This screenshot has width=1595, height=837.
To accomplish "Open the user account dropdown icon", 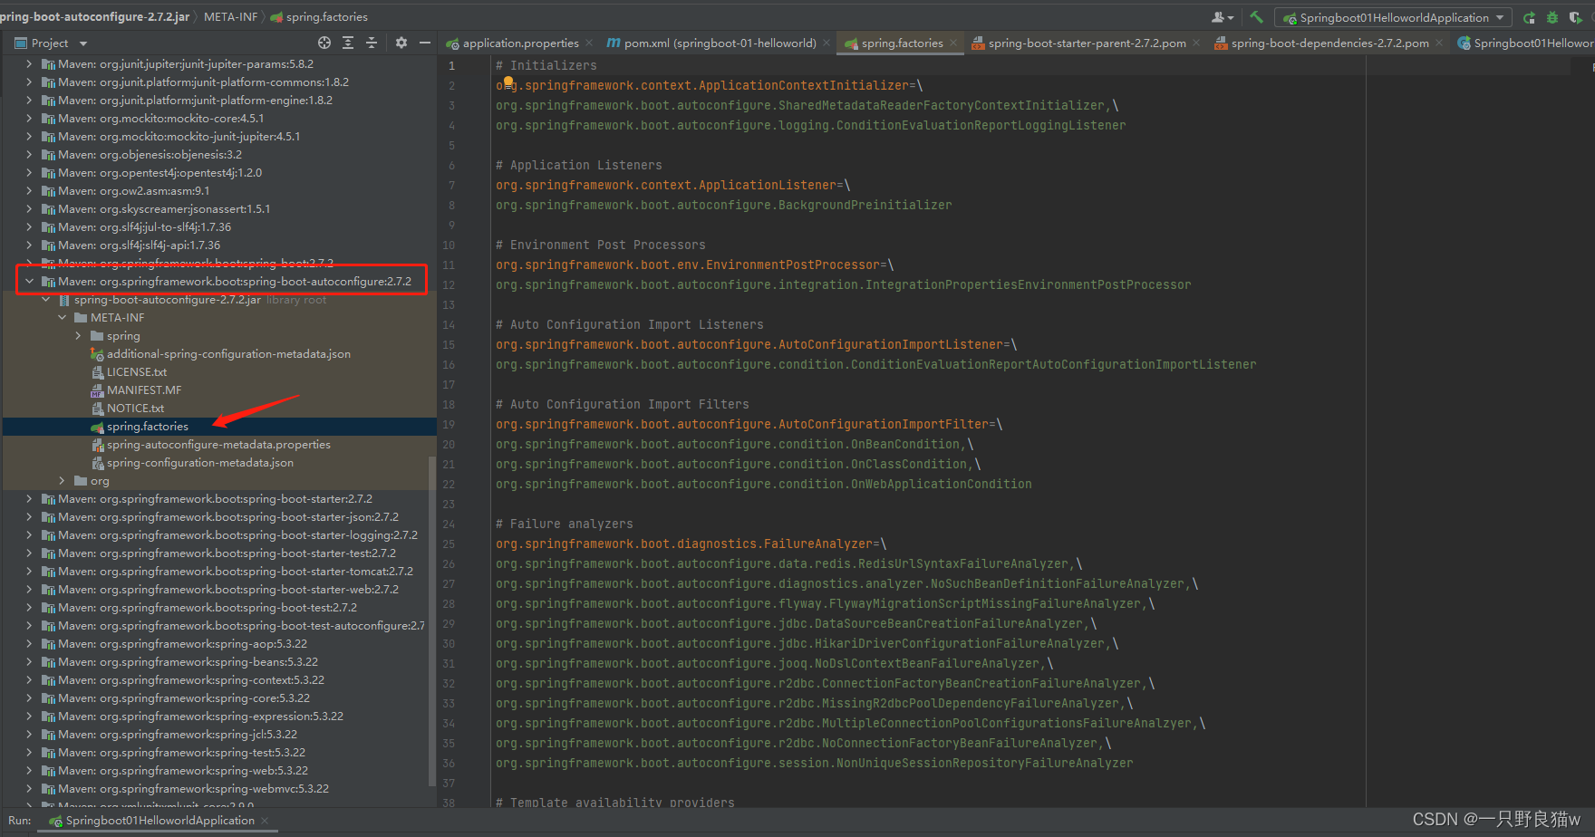I will [1223, 17].
